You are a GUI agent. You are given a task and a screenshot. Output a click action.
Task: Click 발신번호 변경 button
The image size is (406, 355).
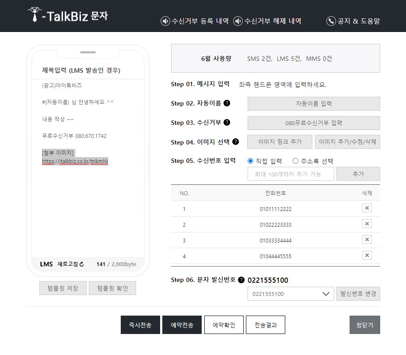pyautogui.click(x=358, y=294)
